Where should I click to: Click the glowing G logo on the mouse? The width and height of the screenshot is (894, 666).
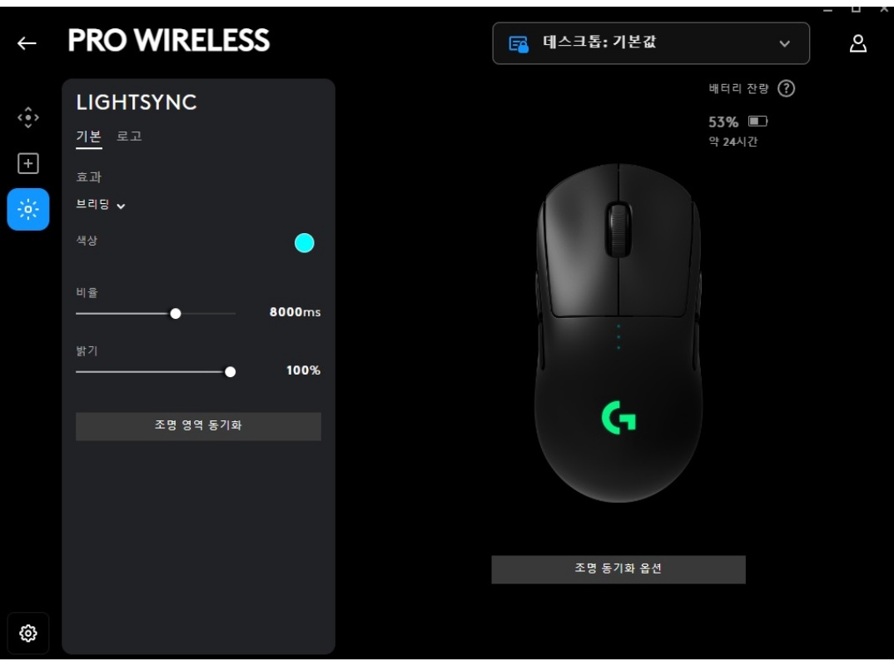coord(618,417)
